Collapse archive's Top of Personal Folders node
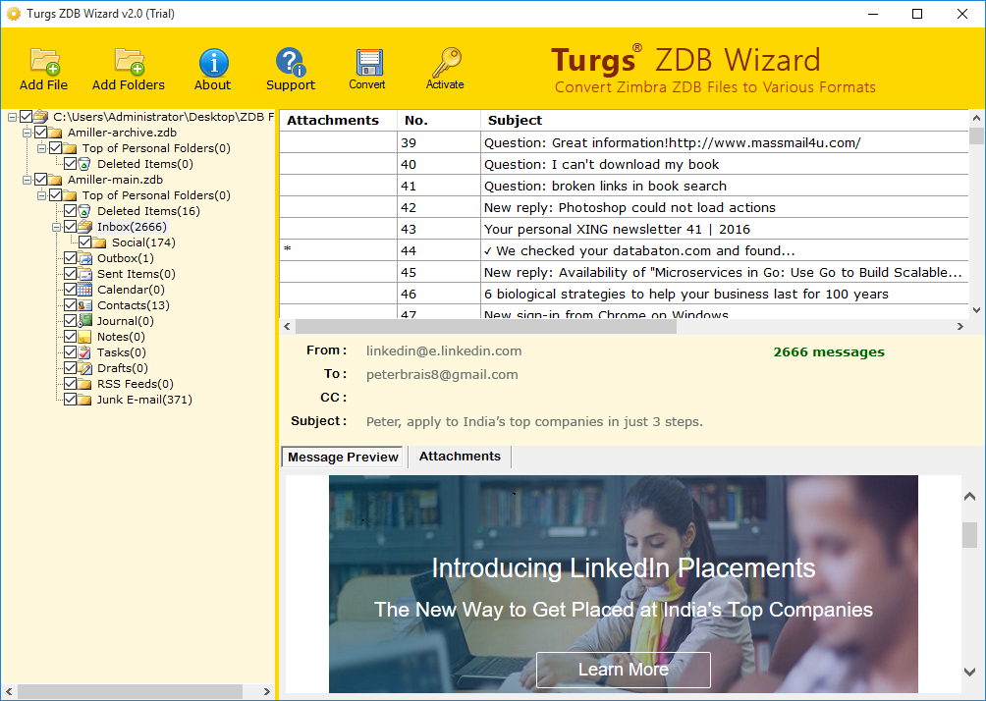 tap(41, 149)
